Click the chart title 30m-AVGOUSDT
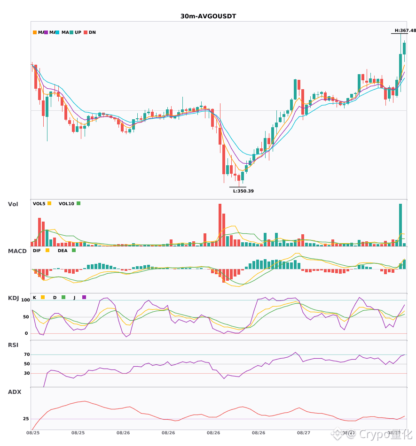 (x=208, y=16)
